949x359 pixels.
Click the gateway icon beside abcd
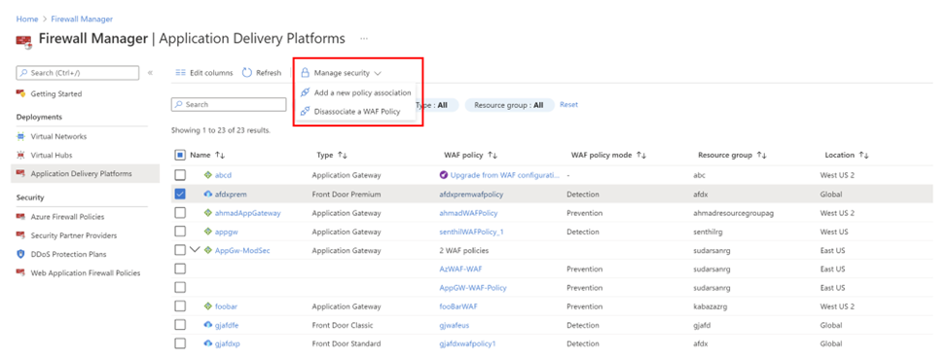[x=208, y=175]
